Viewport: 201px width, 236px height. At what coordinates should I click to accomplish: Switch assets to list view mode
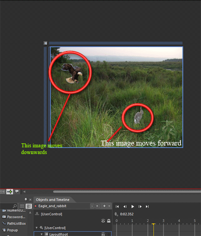click(x=29, y=206)
